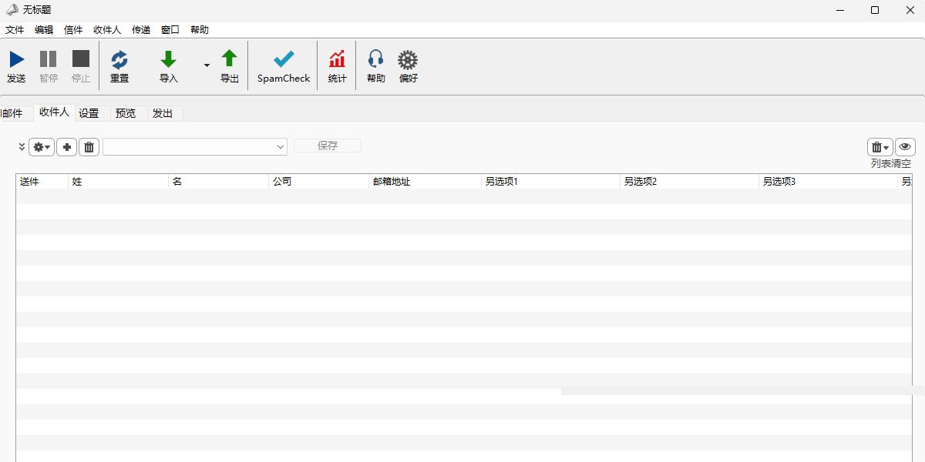Run SpamCheck from the toolbar
925x462 pixels.
[x=284, y=59]
